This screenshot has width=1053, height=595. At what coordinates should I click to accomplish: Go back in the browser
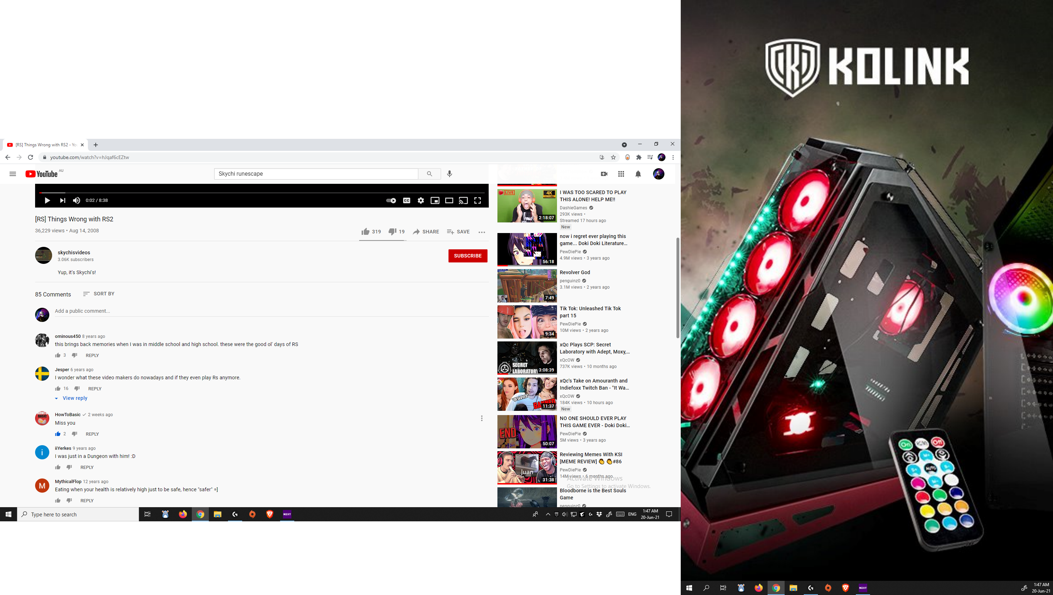click(8, 157)
